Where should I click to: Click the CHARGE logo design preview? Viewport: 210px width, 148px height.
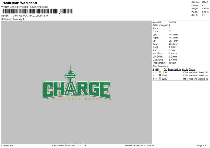point(76,83)
